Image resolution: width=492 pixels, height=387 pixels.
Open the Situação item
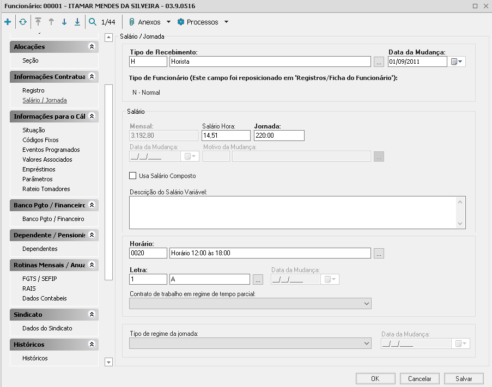(34, 130)
